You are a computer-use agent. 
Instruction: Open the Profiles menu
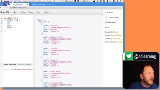[39, 1]
